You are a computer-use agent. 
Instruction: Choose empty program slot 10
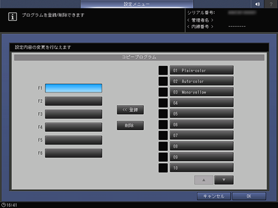pyautogui.click(x=202, y=168)
